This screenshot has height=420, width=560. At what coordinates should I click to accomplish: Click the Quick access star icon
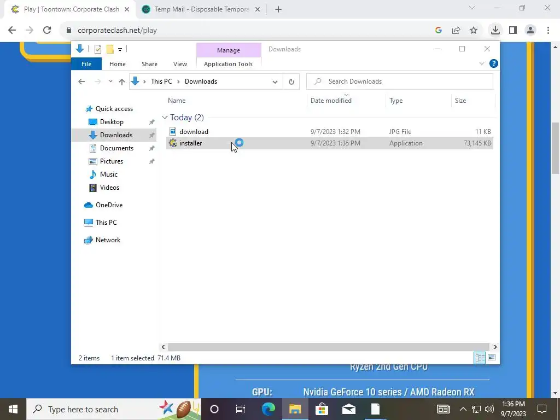89,109
